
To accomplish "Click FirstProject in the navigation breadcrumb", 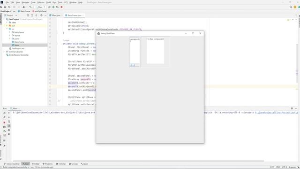I will pyautogui.click(x=6, y=11).
